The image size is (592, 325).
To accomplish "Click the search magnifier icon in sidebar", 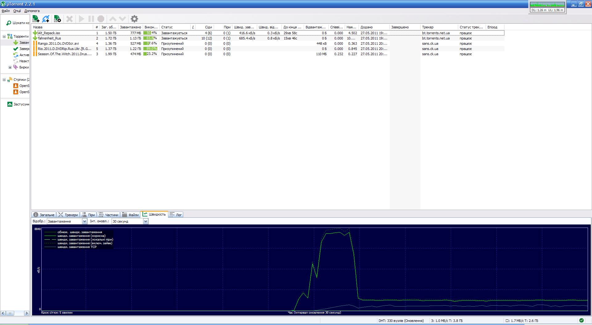I will pos(9,23).
